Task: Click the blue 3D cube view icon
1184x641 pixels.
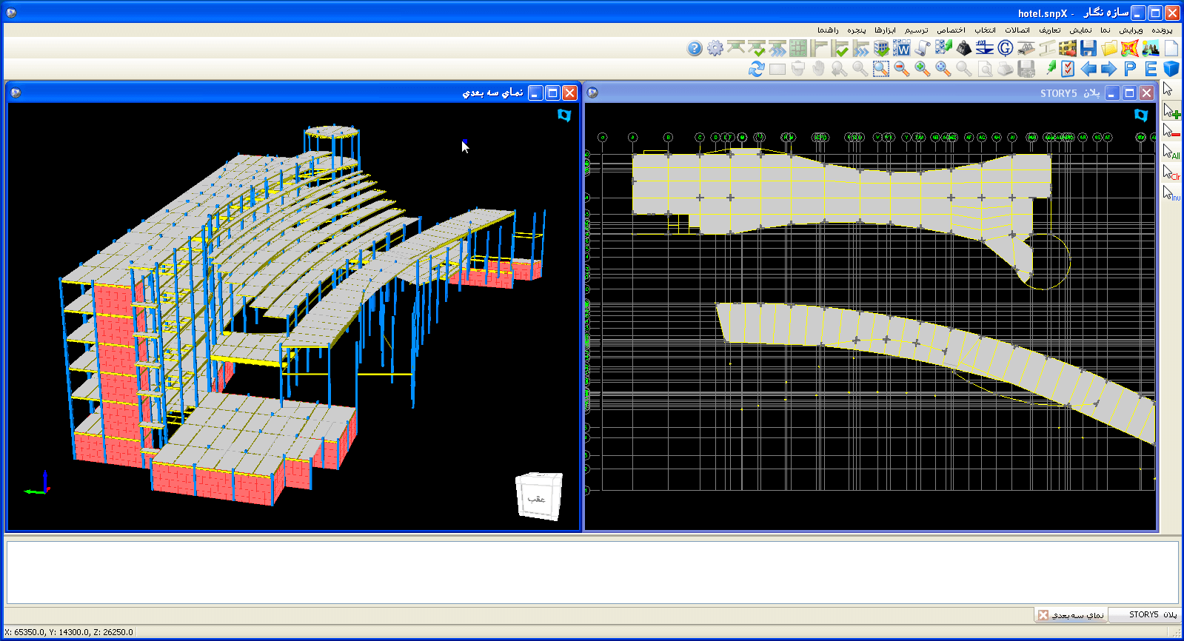Action: (1171, 69)
